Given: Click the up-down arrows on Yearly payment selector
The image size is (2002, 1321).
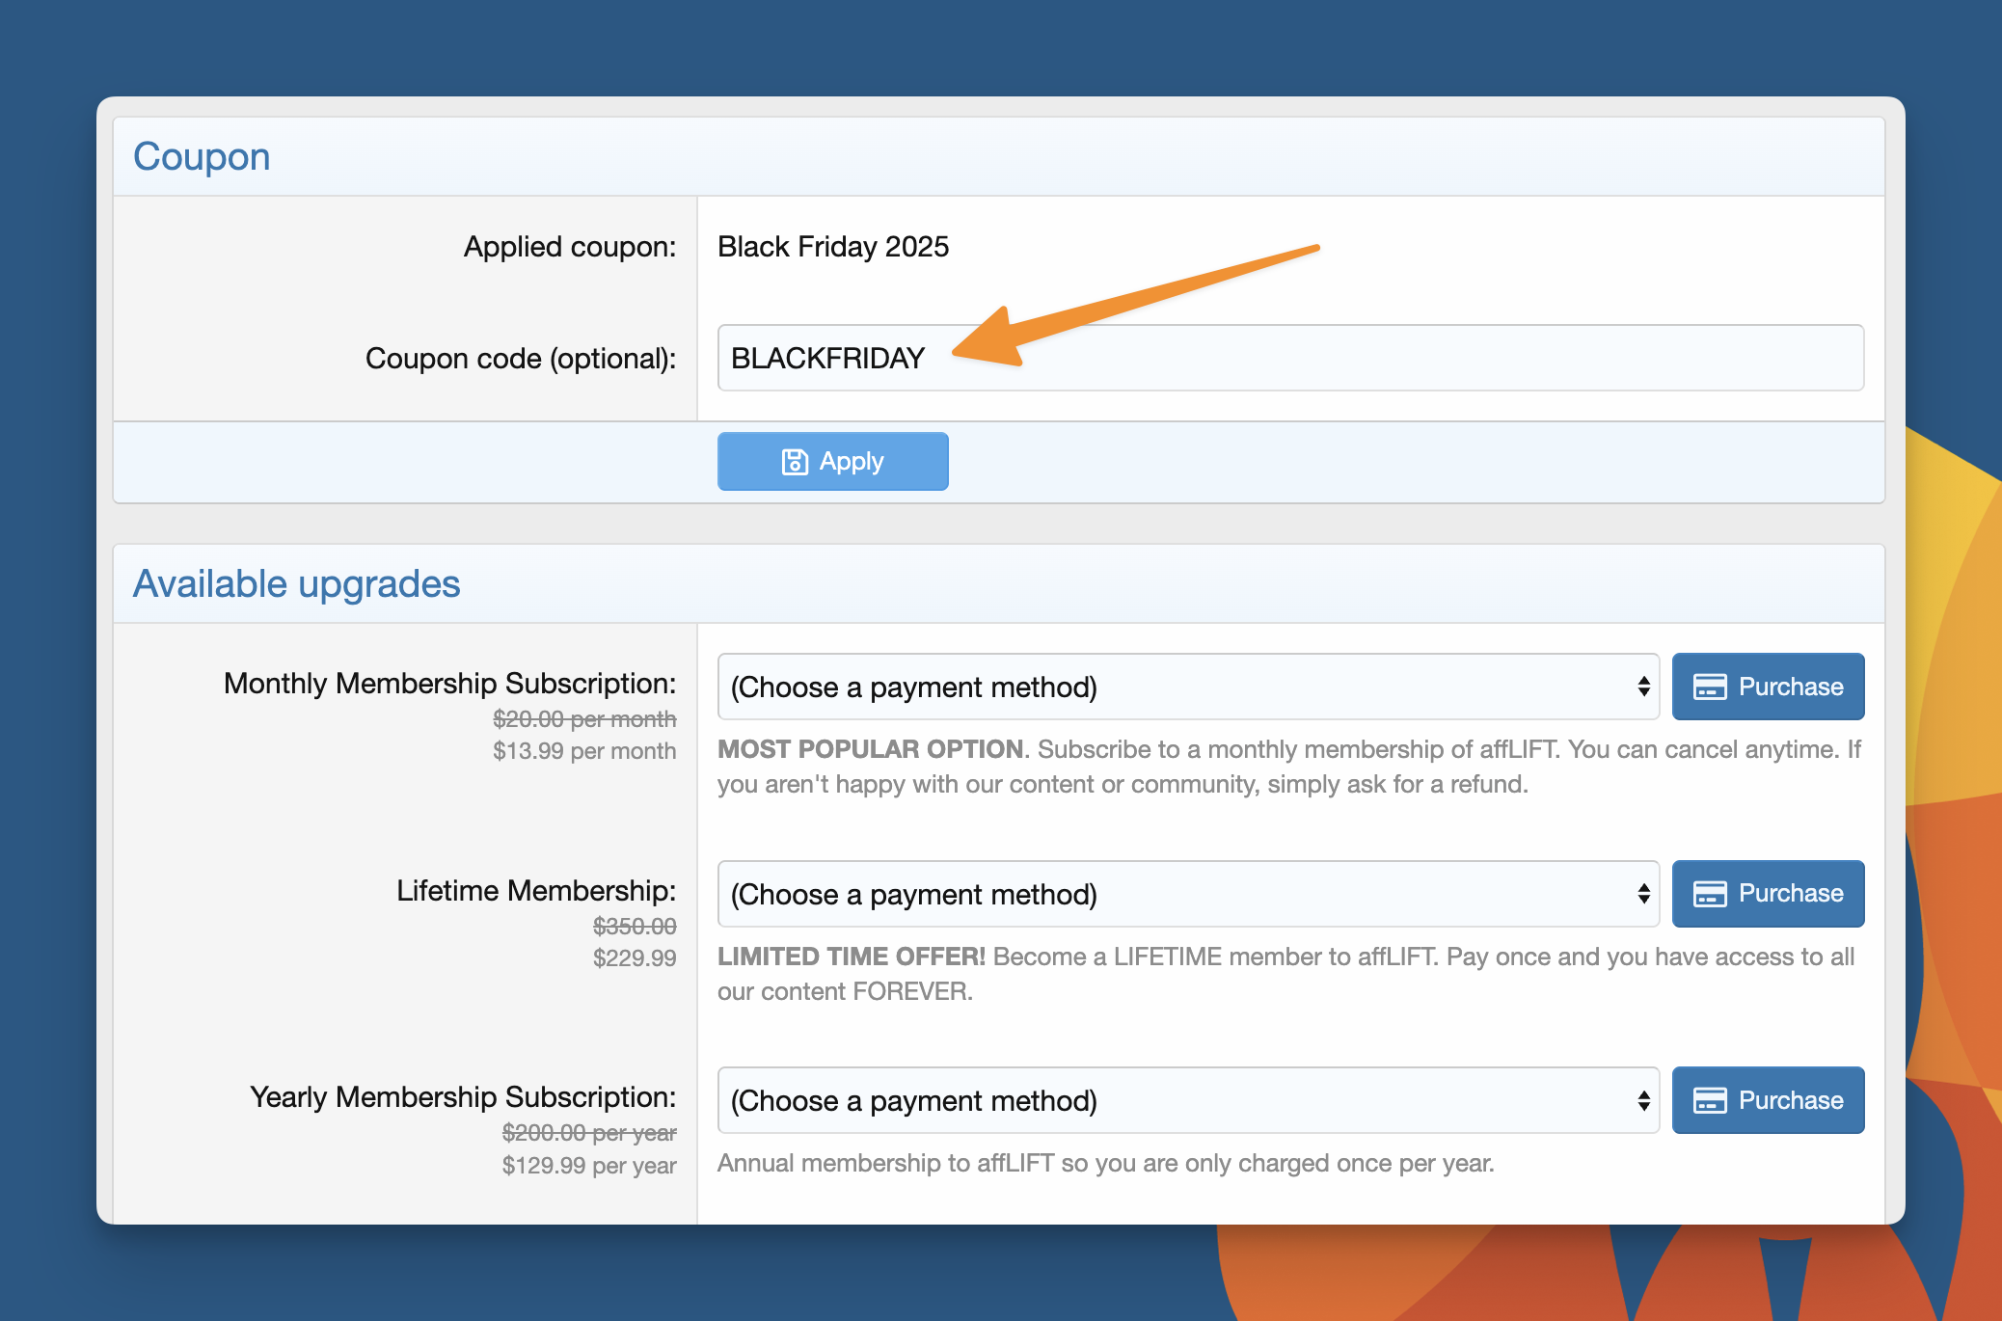Looking at the screenshot, I should tap(1643, 1100).
